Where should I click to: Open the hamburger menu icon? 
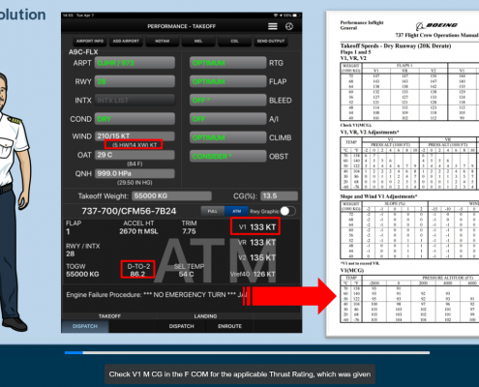(x=273, y=26)
